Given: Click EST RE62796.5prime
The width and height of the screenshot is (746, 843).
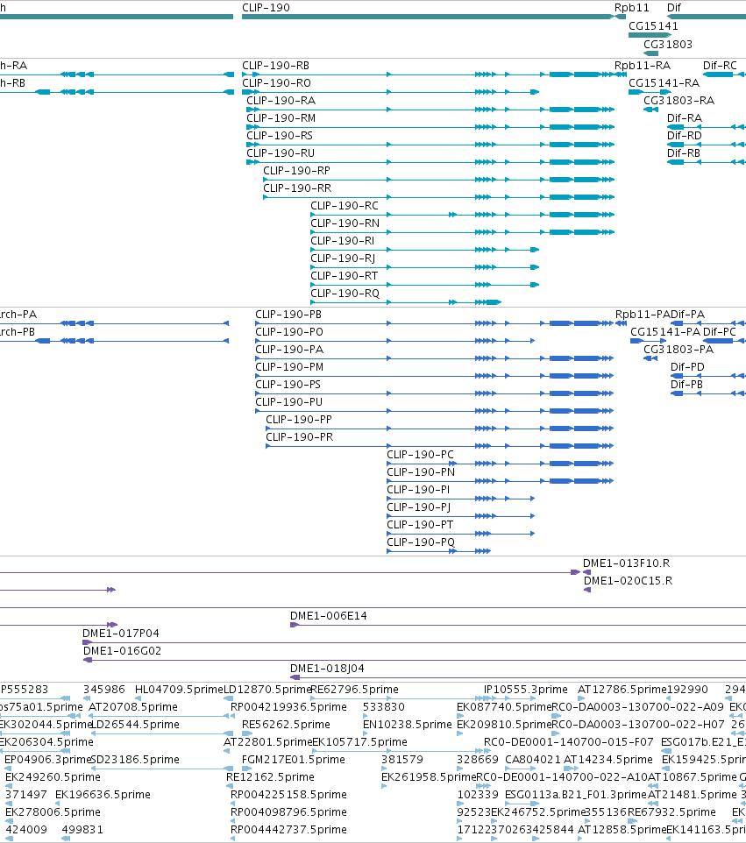Looking at the screenshot, I should pos(354,690).
